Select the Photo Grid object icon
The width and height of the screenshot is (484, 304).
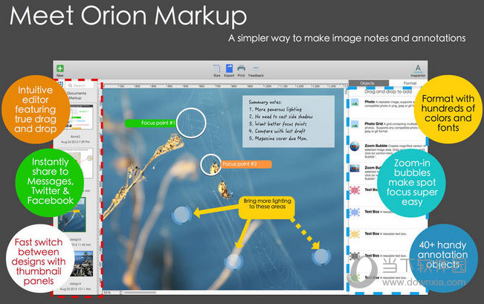click(x=355, y=125)
